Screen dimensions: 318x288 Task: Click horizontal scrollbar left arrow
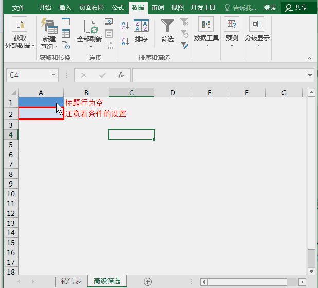[x=204, y=282]
